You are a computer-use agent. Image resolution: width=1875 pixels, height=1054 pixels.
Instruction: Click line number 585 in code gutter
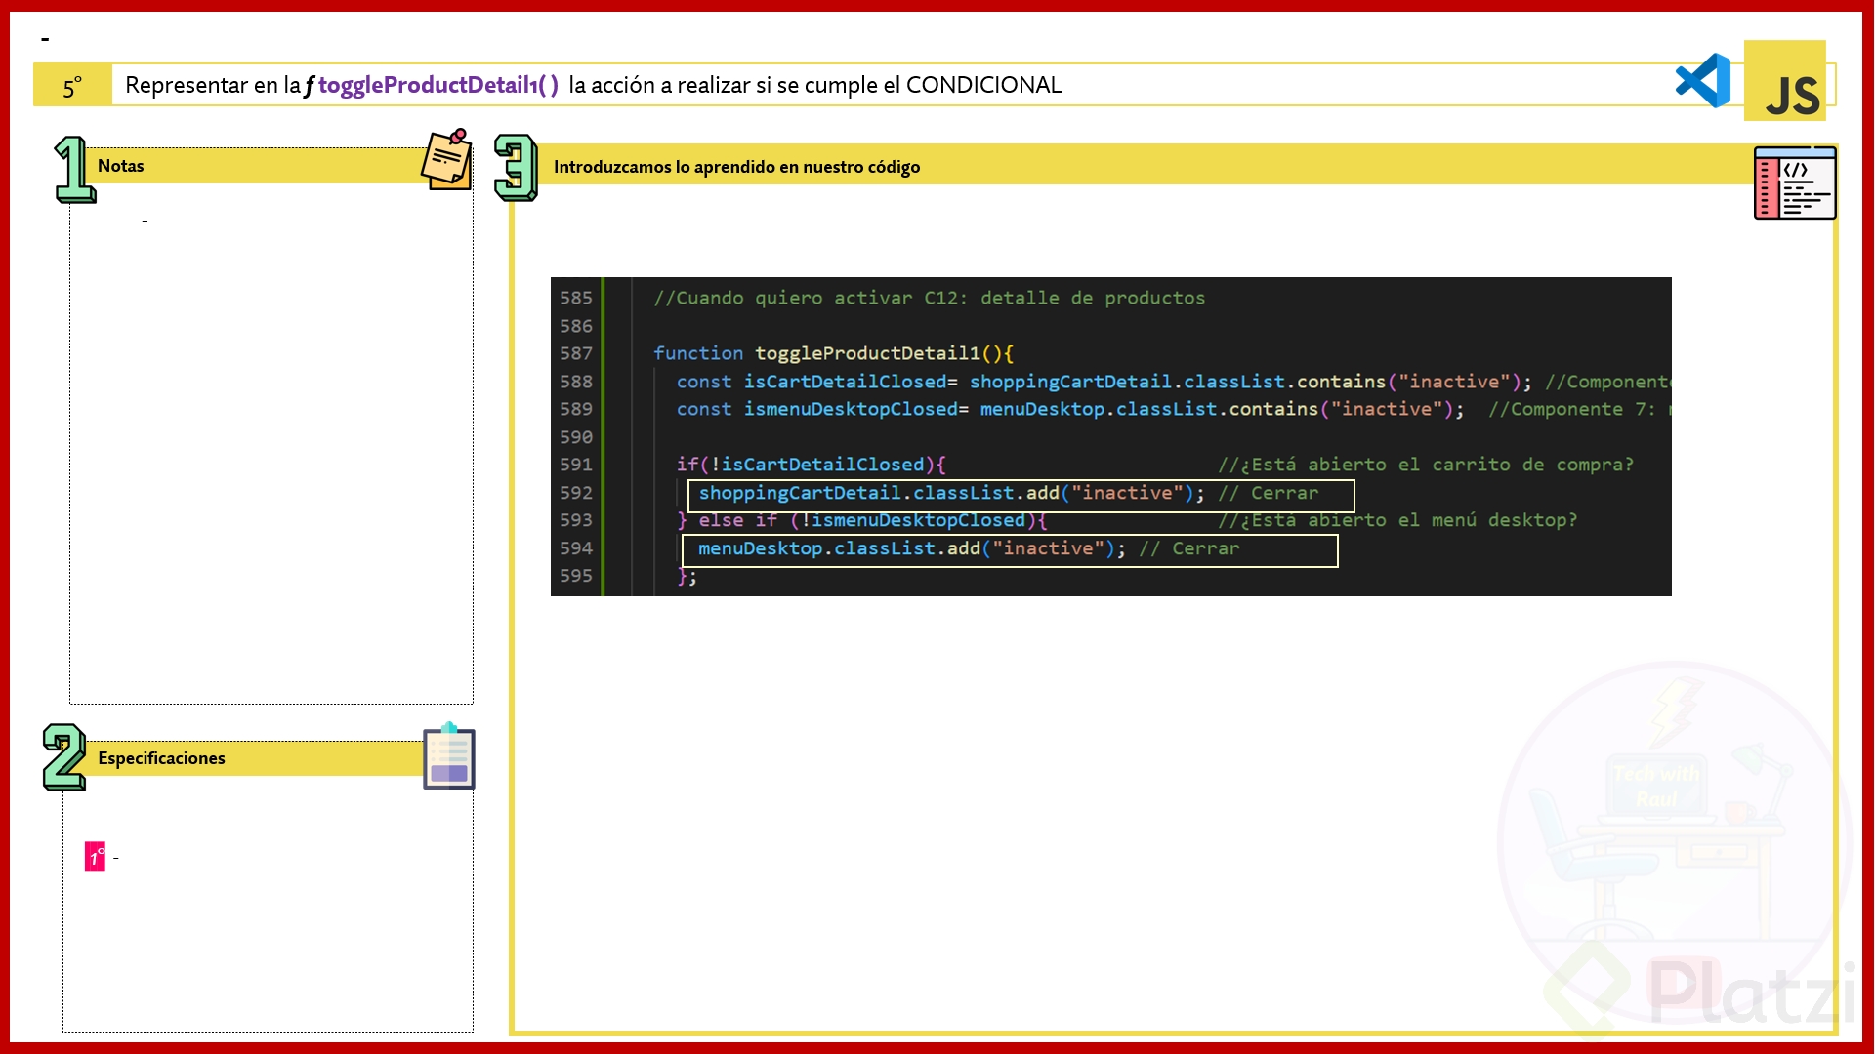576,298
